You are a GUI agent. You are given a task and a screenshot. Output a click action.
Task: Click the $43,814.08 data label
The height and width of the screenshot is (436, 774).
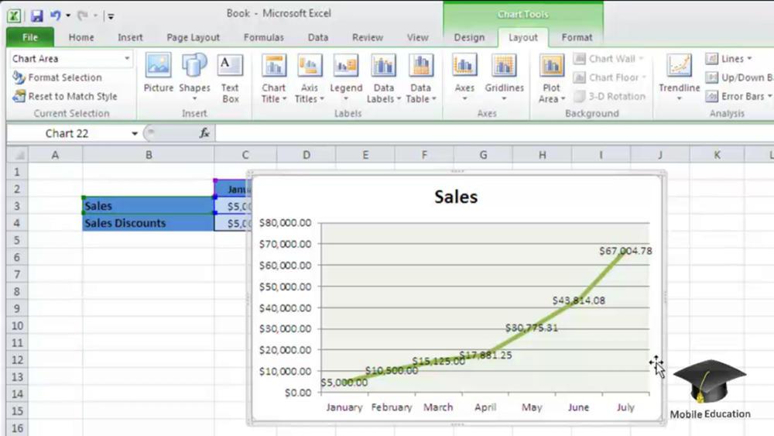click(578, 300)
